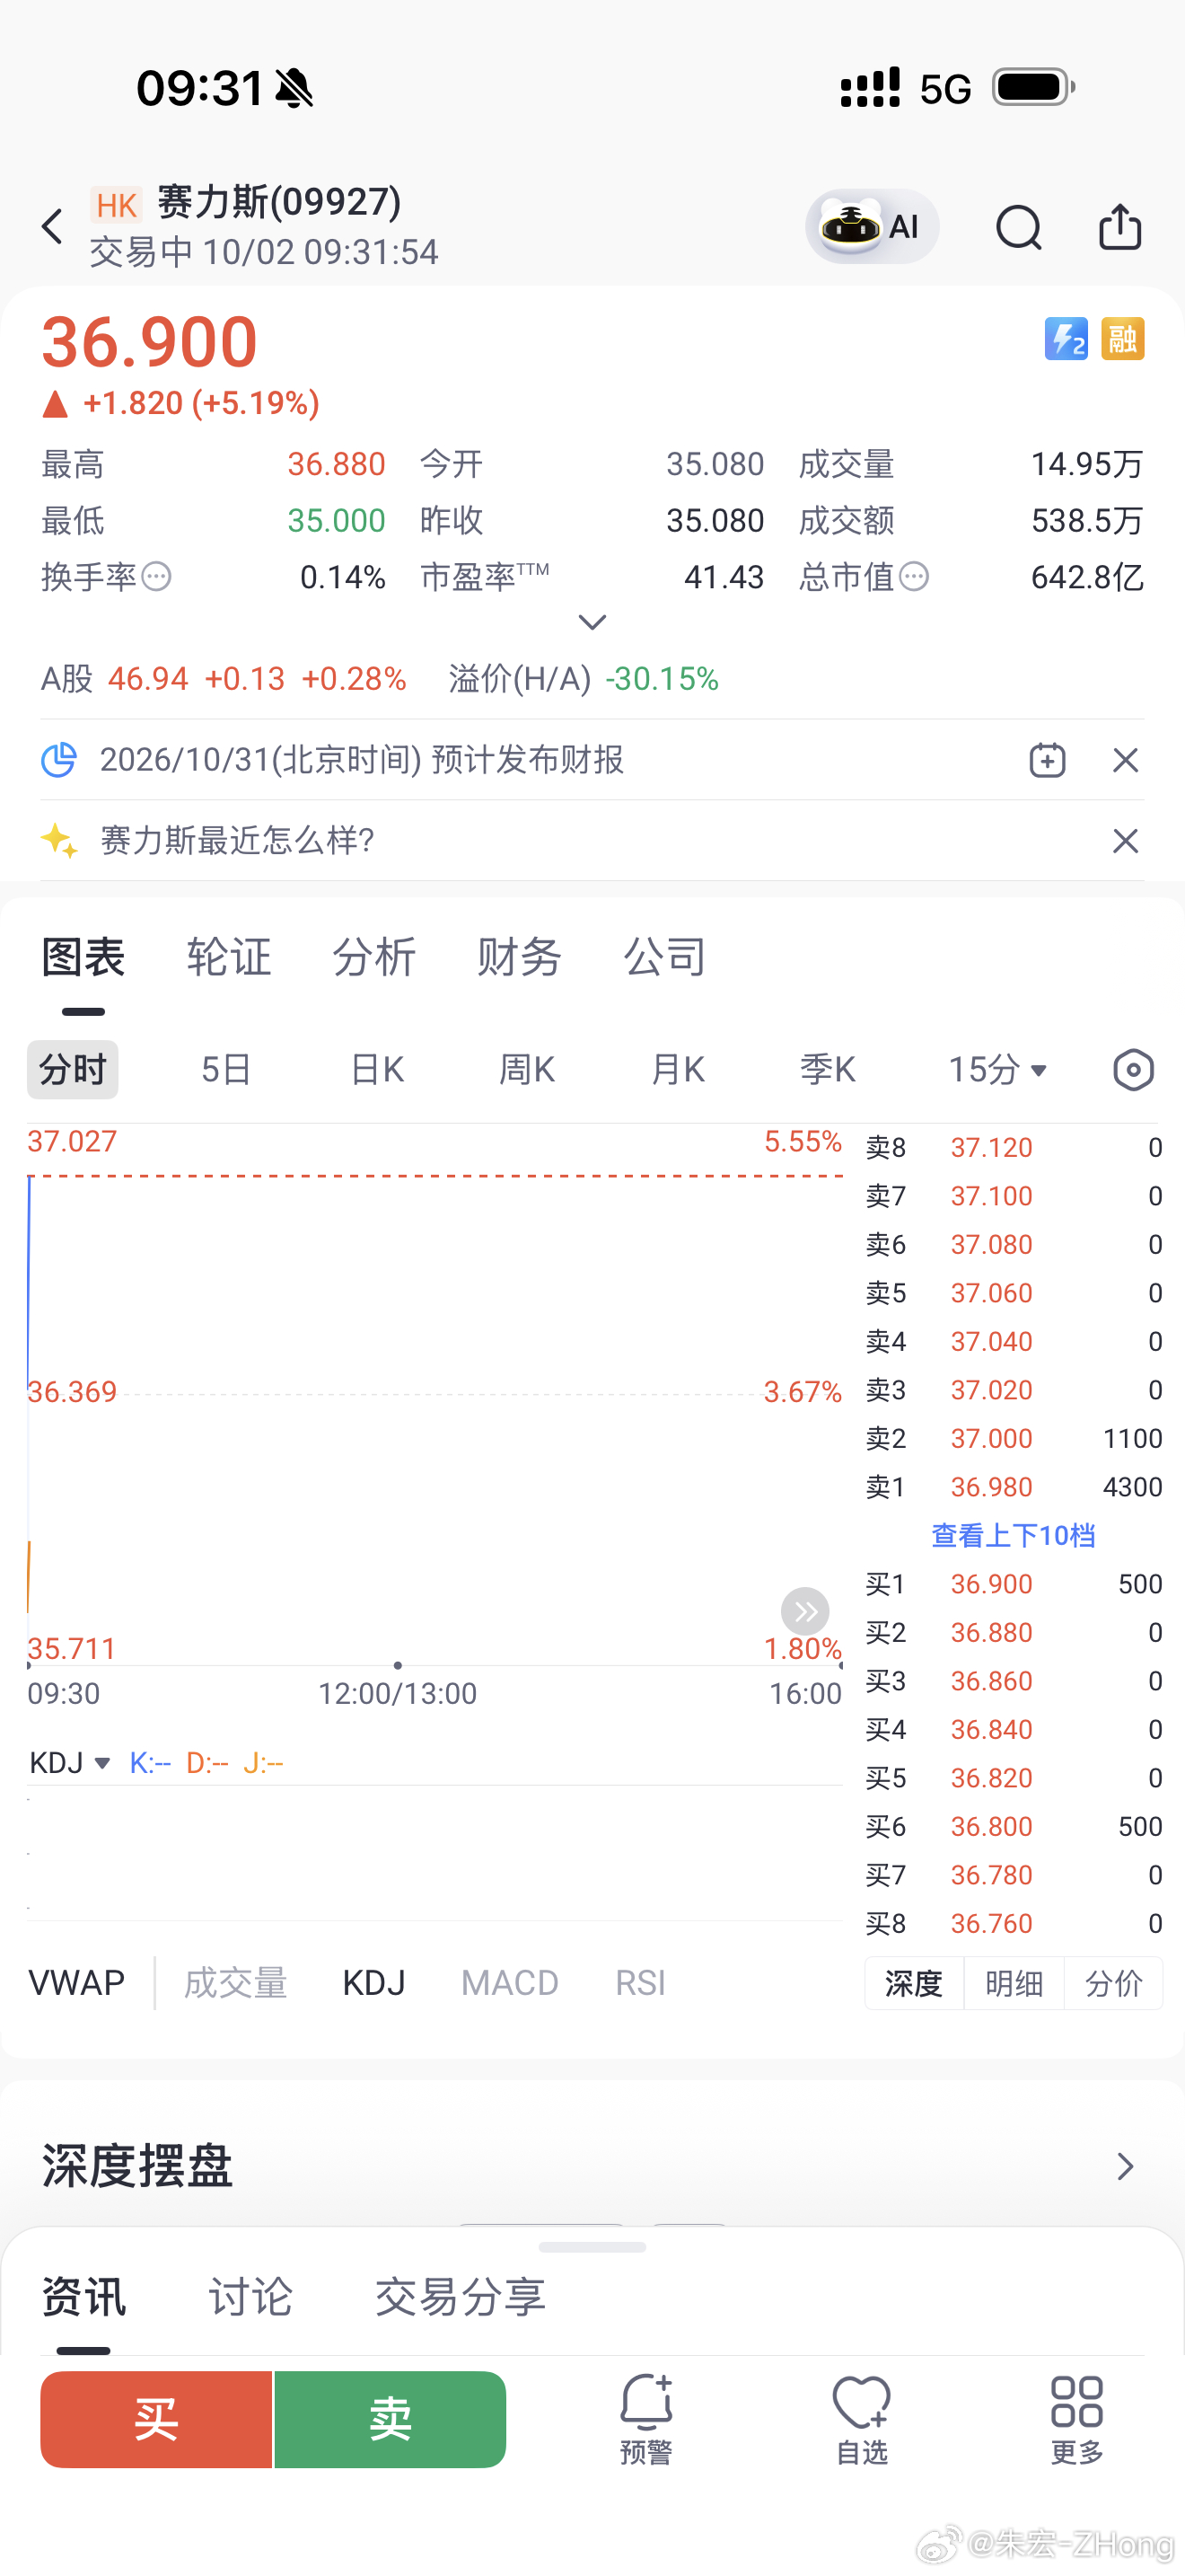Screen dimensions: 1185x2576
Task: Tap the pie chart earnings icon
Action: click(59, 760)
